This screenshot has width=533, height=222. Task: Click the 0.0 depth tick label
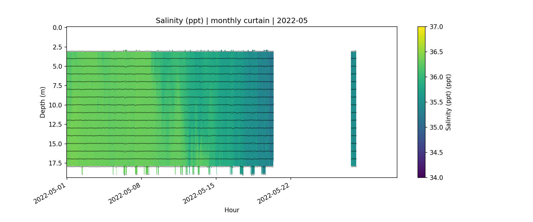[57, 28]
